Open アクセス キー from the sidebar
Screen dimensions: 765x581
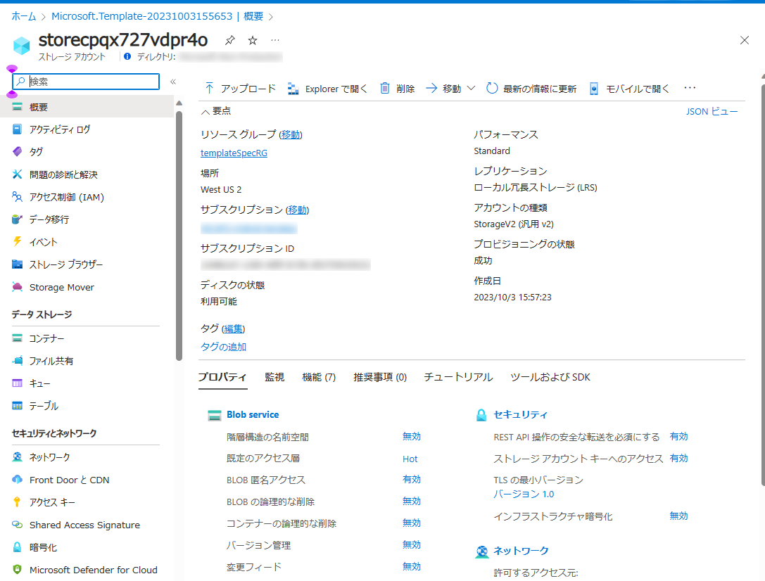51,502
